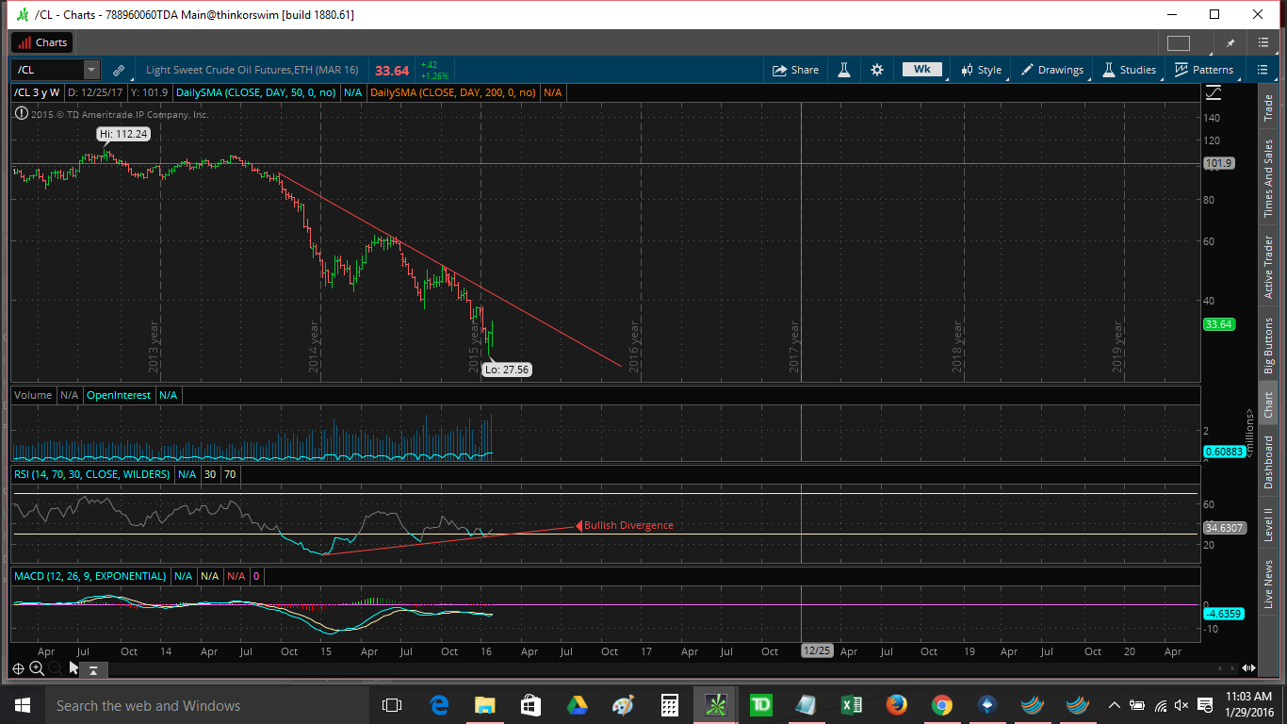Click the muted volume tray icon
Screen dimensions: 1287x724
[1181, 705]
